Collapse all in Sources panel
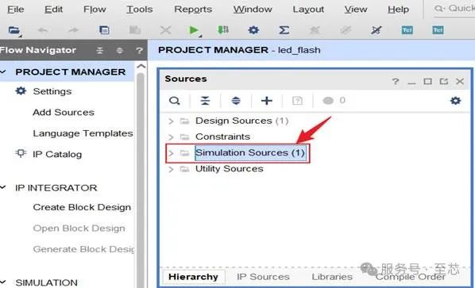 [205, 101]
